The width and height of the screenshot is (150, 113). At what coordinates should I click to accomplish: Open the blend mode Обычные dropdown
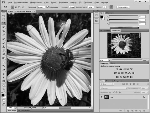(x=114, y=88)
